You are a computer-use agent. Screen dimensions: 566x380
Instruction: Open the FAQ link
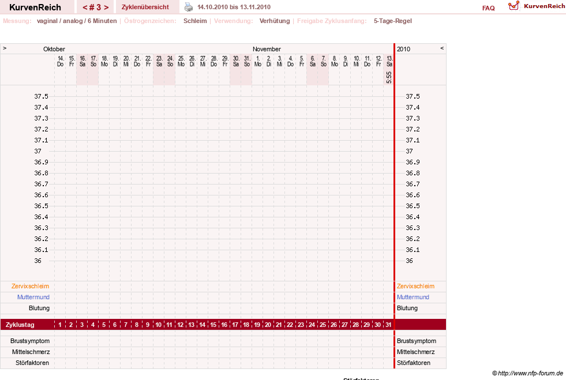488,8
